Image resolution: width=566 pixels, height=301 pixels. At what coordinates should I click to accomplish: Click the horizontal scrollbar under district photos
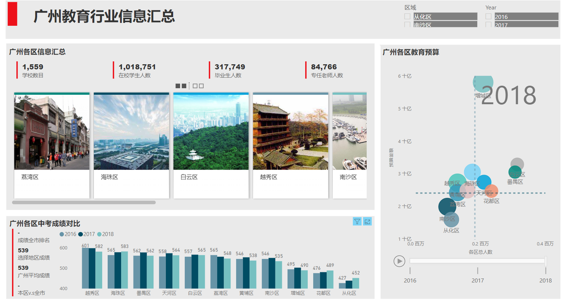point(84,203)
